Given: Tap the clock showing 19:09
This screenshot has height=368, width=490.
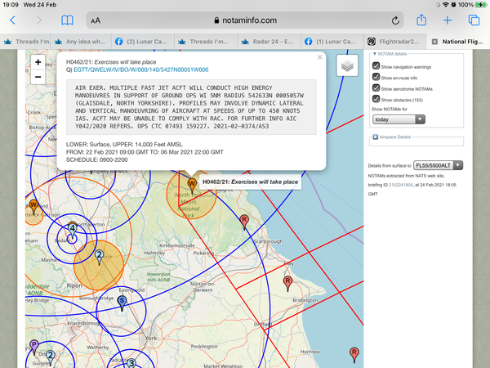Looking at the screenshot, I should coord(11,5).
